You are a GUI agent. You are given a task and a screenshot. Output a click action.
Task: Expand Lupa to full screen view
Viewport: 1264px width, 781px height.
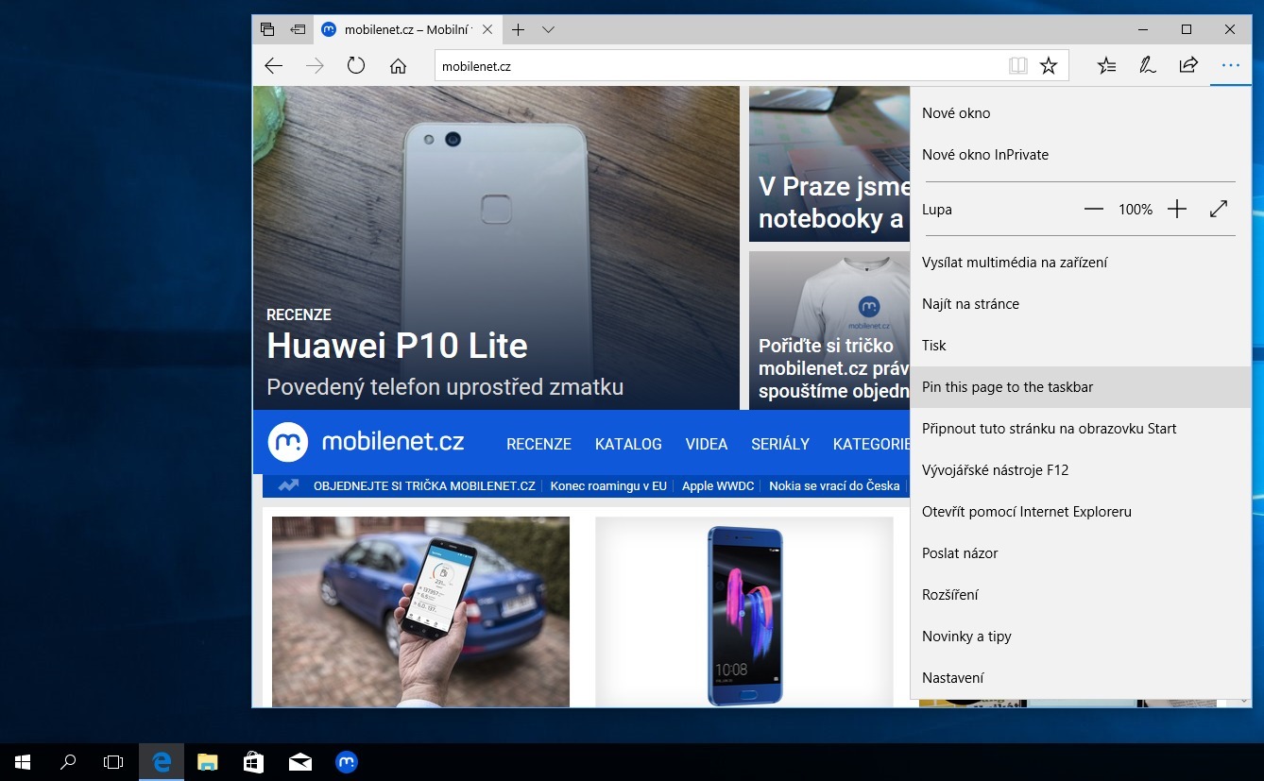point(1219,209)
